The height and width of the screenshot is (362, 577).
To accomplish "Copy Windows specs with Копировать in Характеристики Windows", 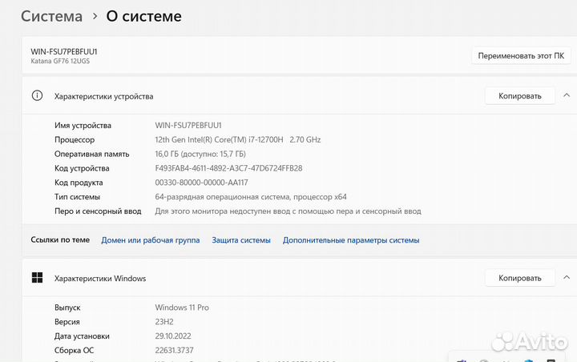I will coord(519,278).
